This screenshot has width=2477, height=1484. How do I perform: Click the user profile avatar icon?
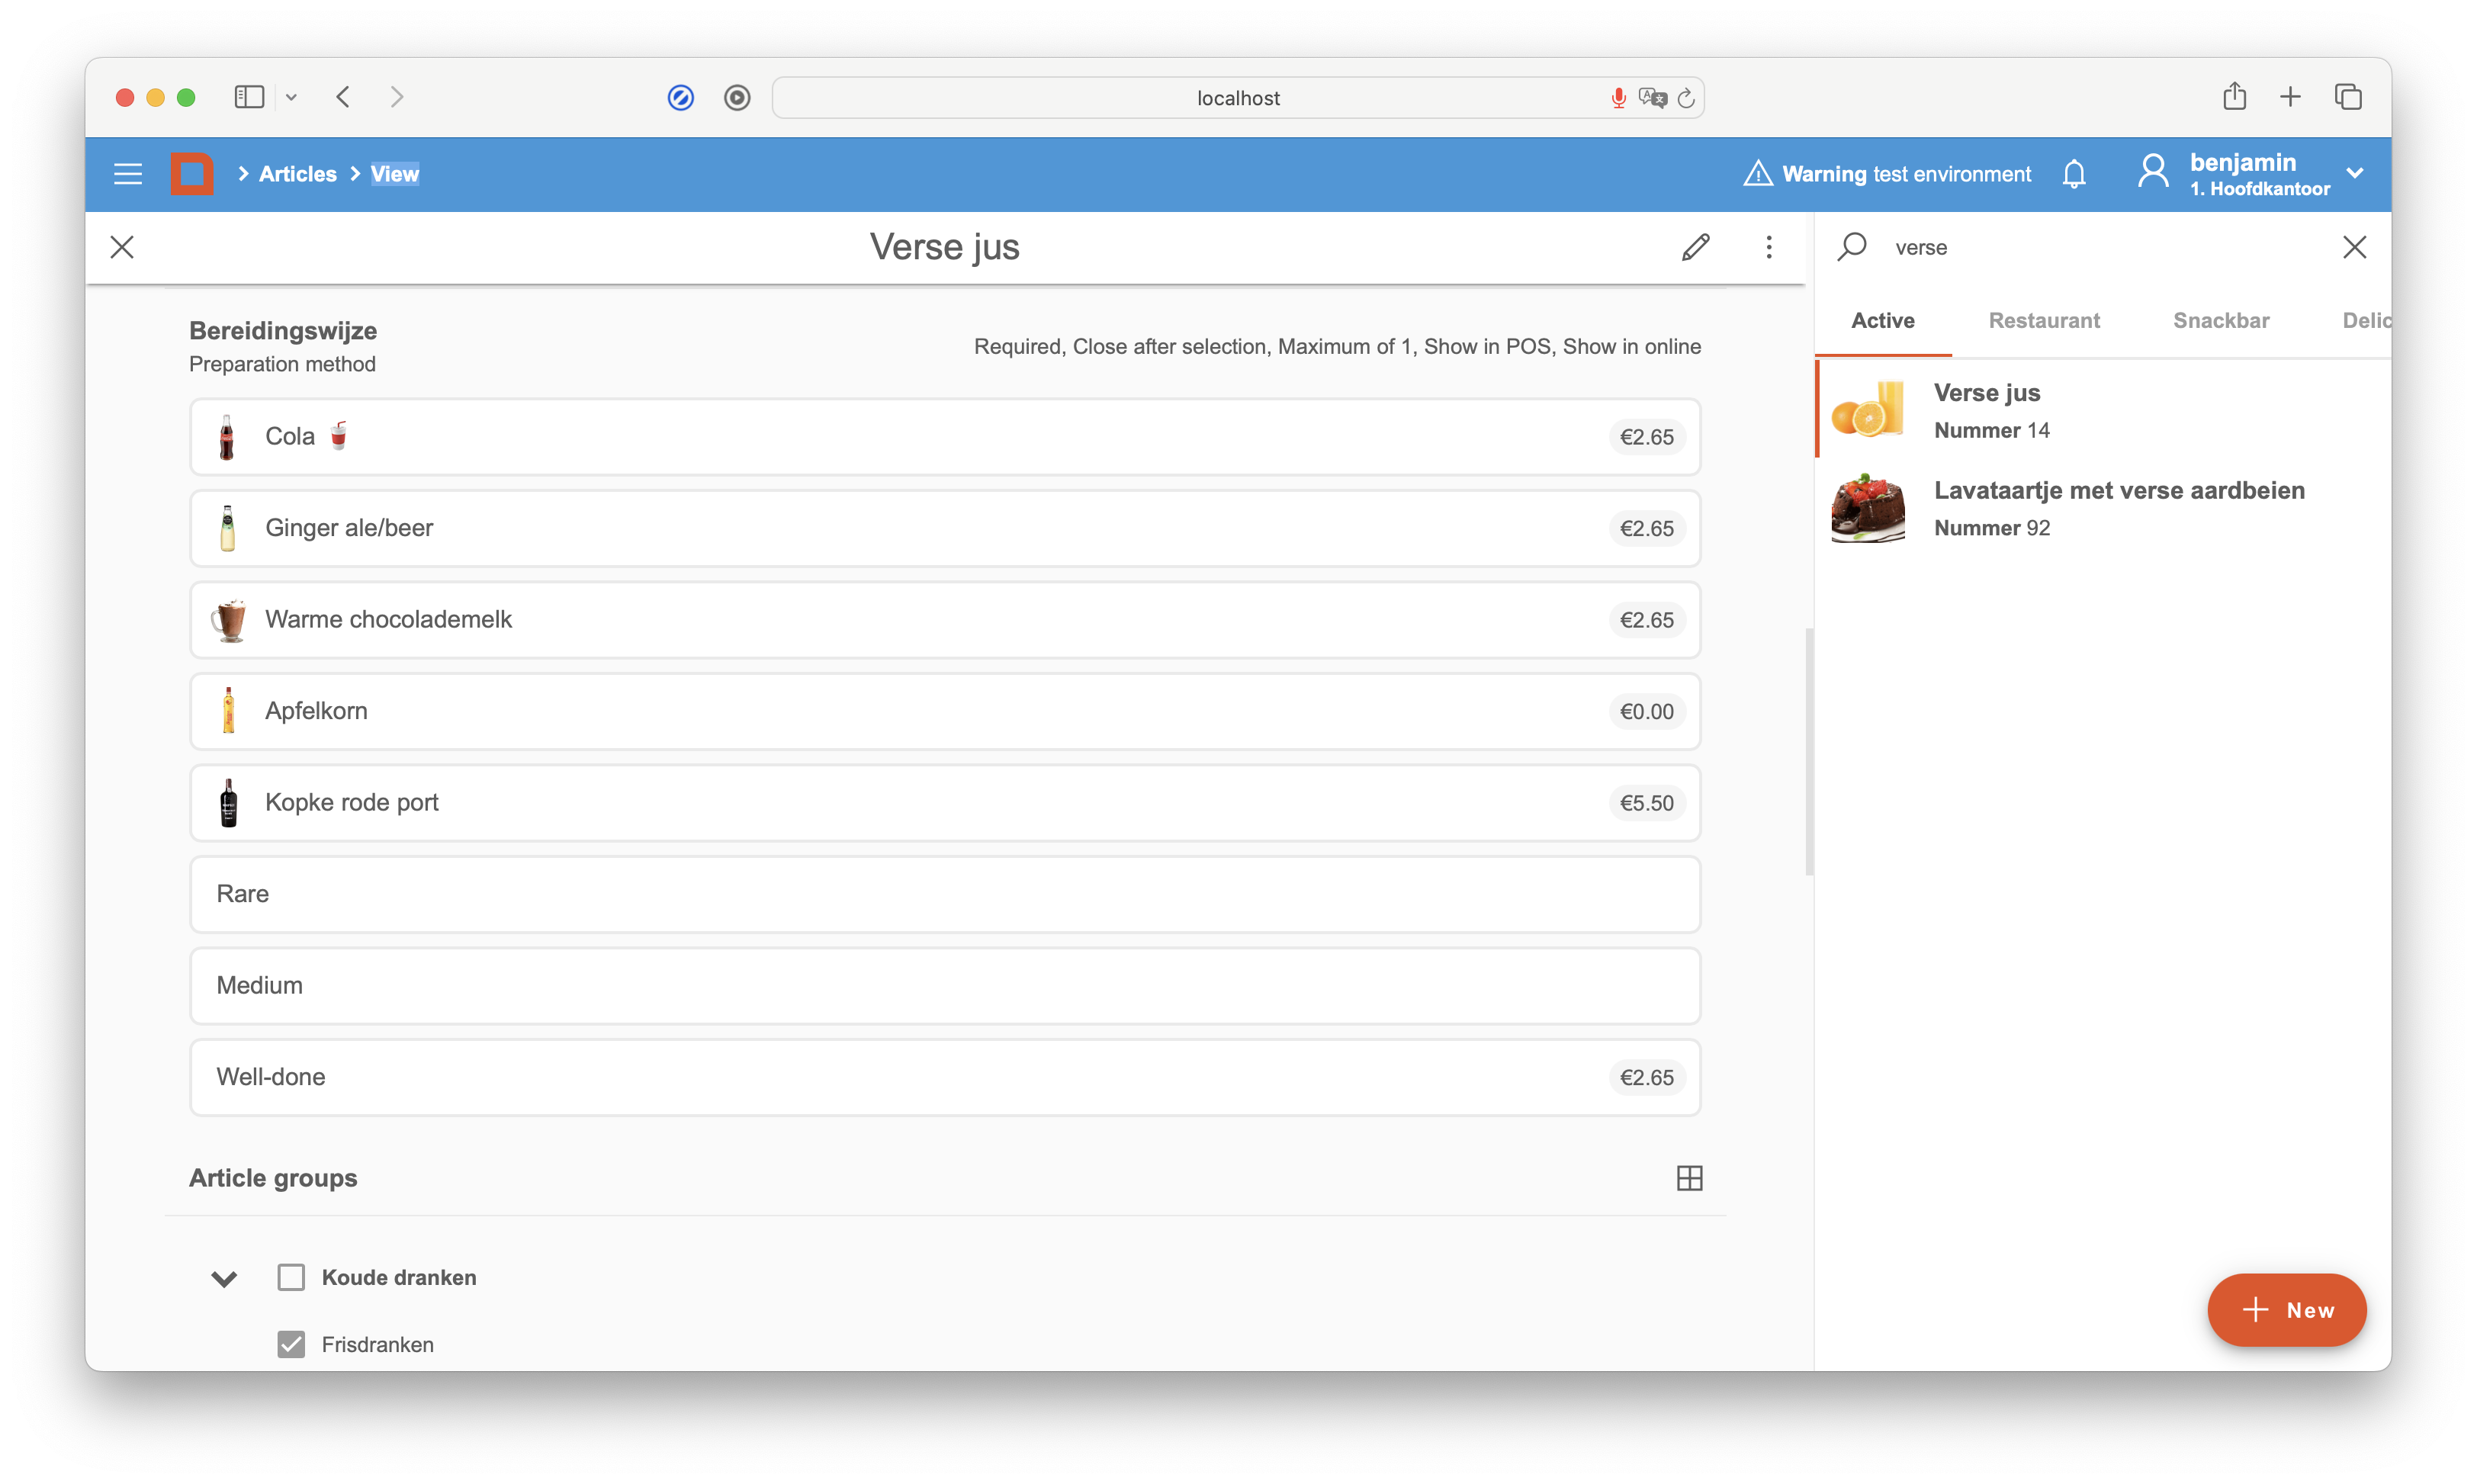pos(2153,172)
